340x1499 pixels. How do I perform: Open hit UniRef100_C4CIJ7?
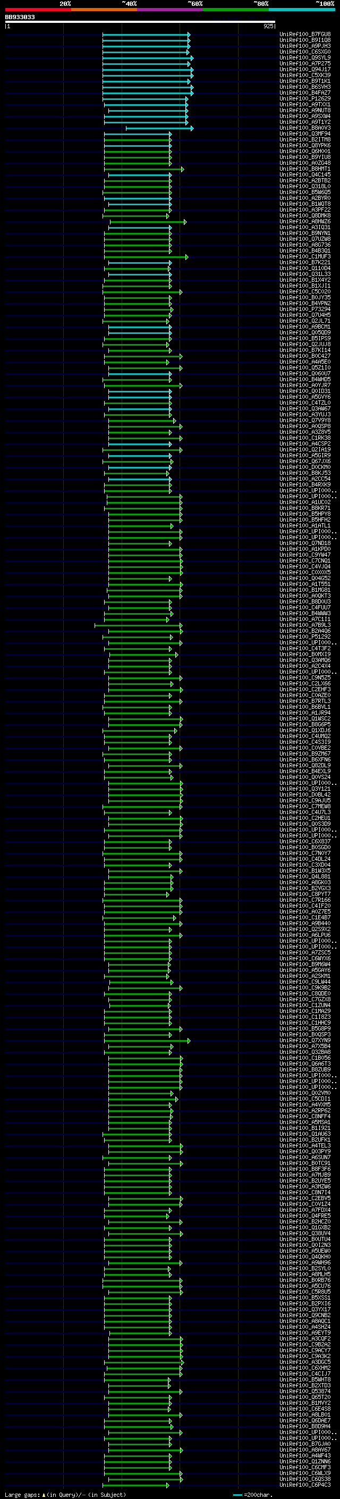pos(304,1374)
